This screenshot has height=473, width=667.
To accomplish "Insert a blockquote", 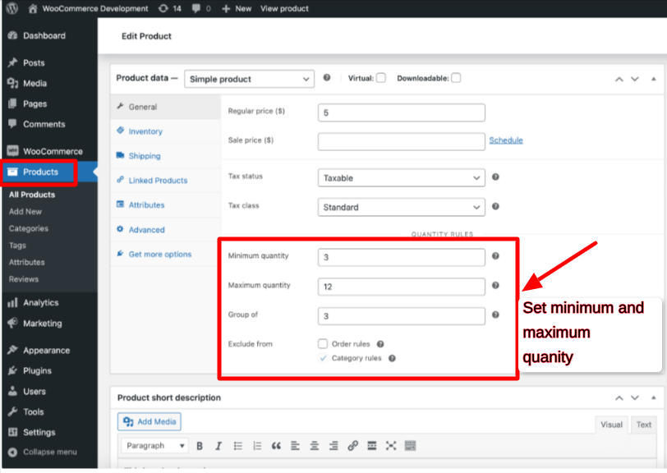I will pyautogui.click(x=276, y=446).
